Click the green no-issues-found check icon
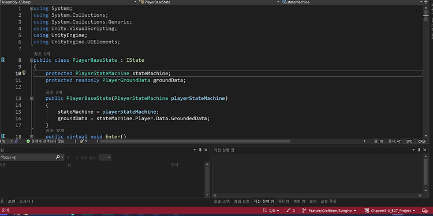 (x=28, y=141)
